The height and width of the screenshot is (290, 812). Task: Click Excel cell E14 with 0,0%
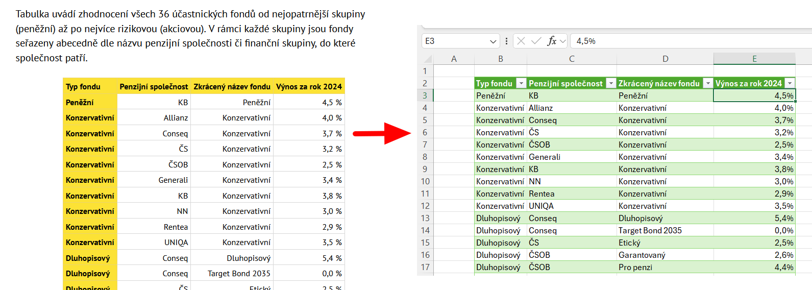754,230
